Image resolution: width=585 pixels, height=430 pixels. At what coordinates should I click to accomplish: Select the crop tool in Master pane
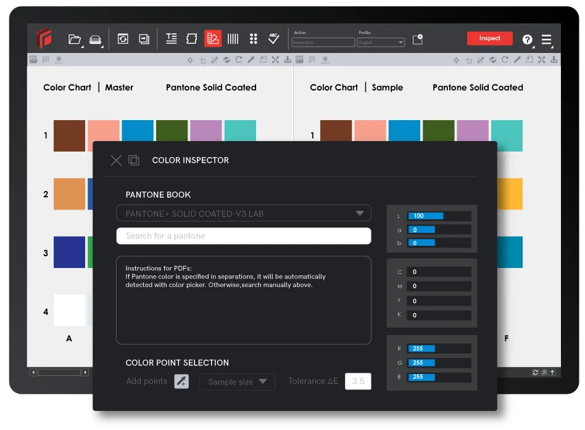click(x=202, y=60)
